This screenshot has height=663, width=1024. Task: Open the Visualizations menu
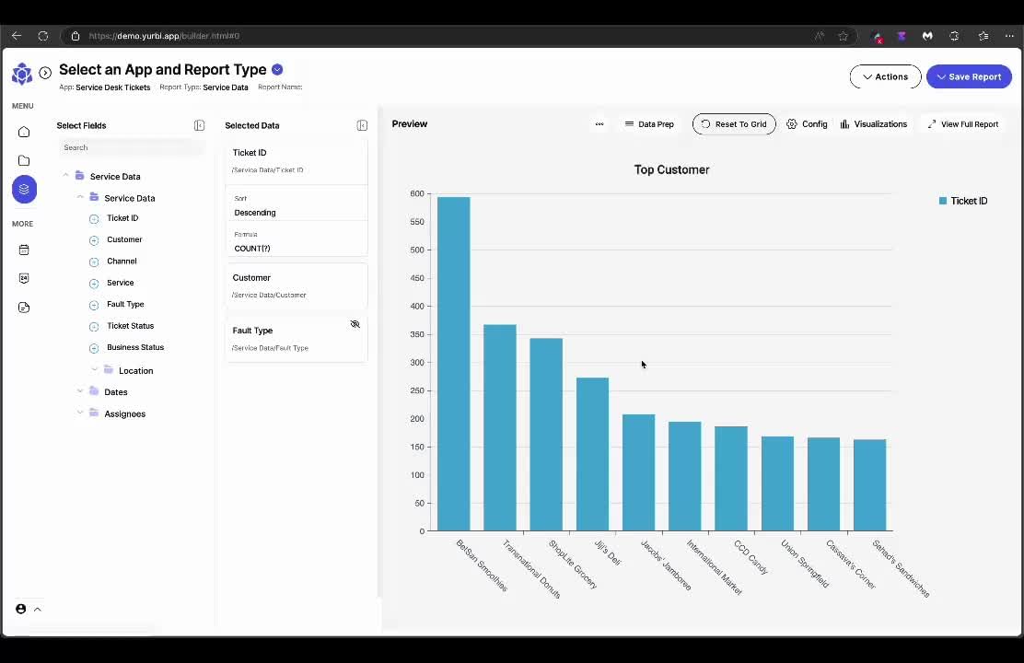click(873, 124)
